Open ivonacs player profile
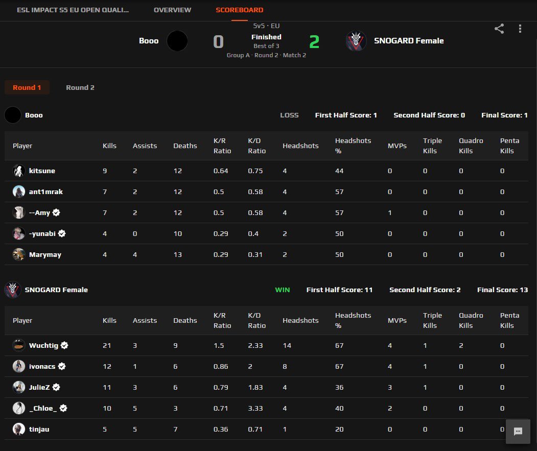The width and height of the screenshot is (537, 451). point(43,366)
